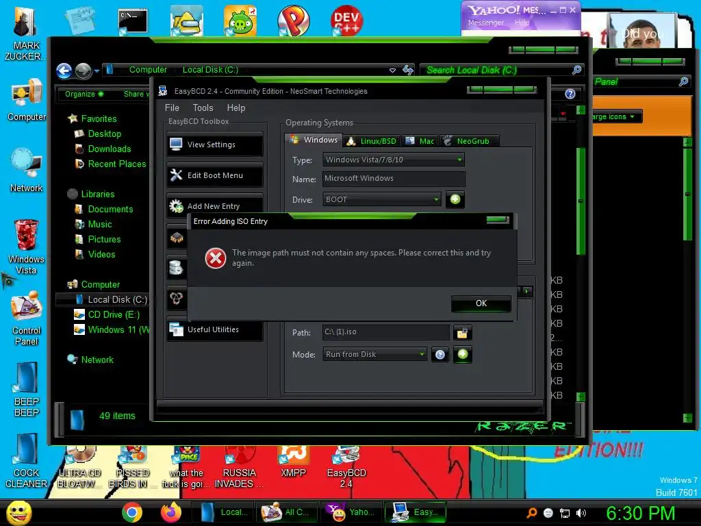Switch to the Windows tab

coord(314,140)
